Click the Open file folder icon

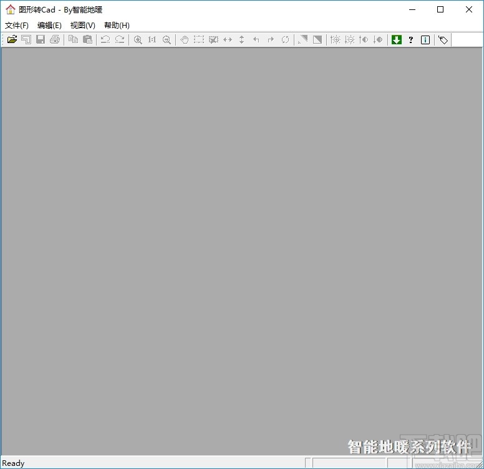coord(12,39)
